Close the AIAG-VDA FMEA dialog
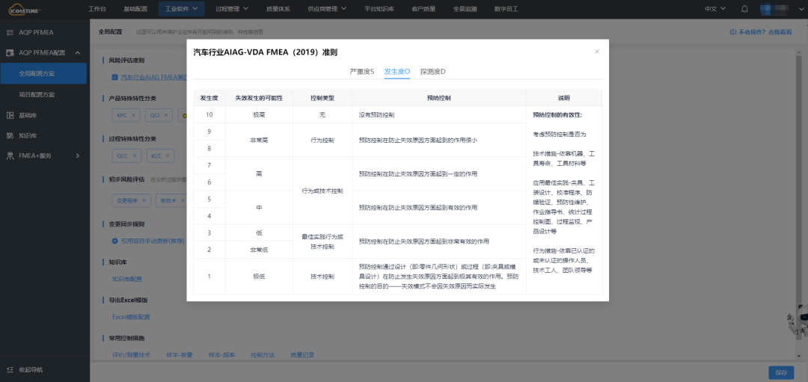Viewport: 808px width, 382px height. [597, 52]
